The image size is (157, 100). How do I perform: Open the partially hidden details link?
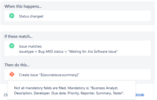(140, 95)
